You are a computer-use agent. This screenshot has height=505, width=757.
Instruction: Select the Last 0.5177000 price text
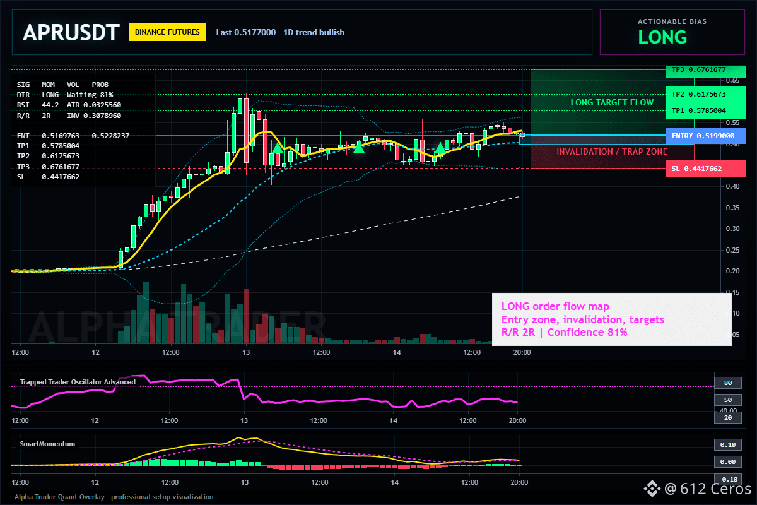coord(245,32)
